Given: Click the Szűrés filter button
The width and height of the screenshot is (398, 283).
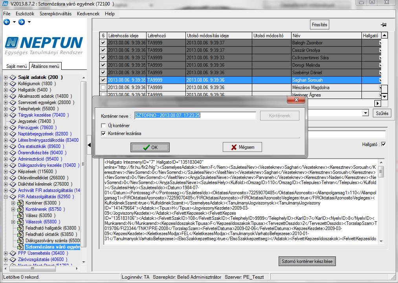Looking at the screenshot, I should pos(382,113).
